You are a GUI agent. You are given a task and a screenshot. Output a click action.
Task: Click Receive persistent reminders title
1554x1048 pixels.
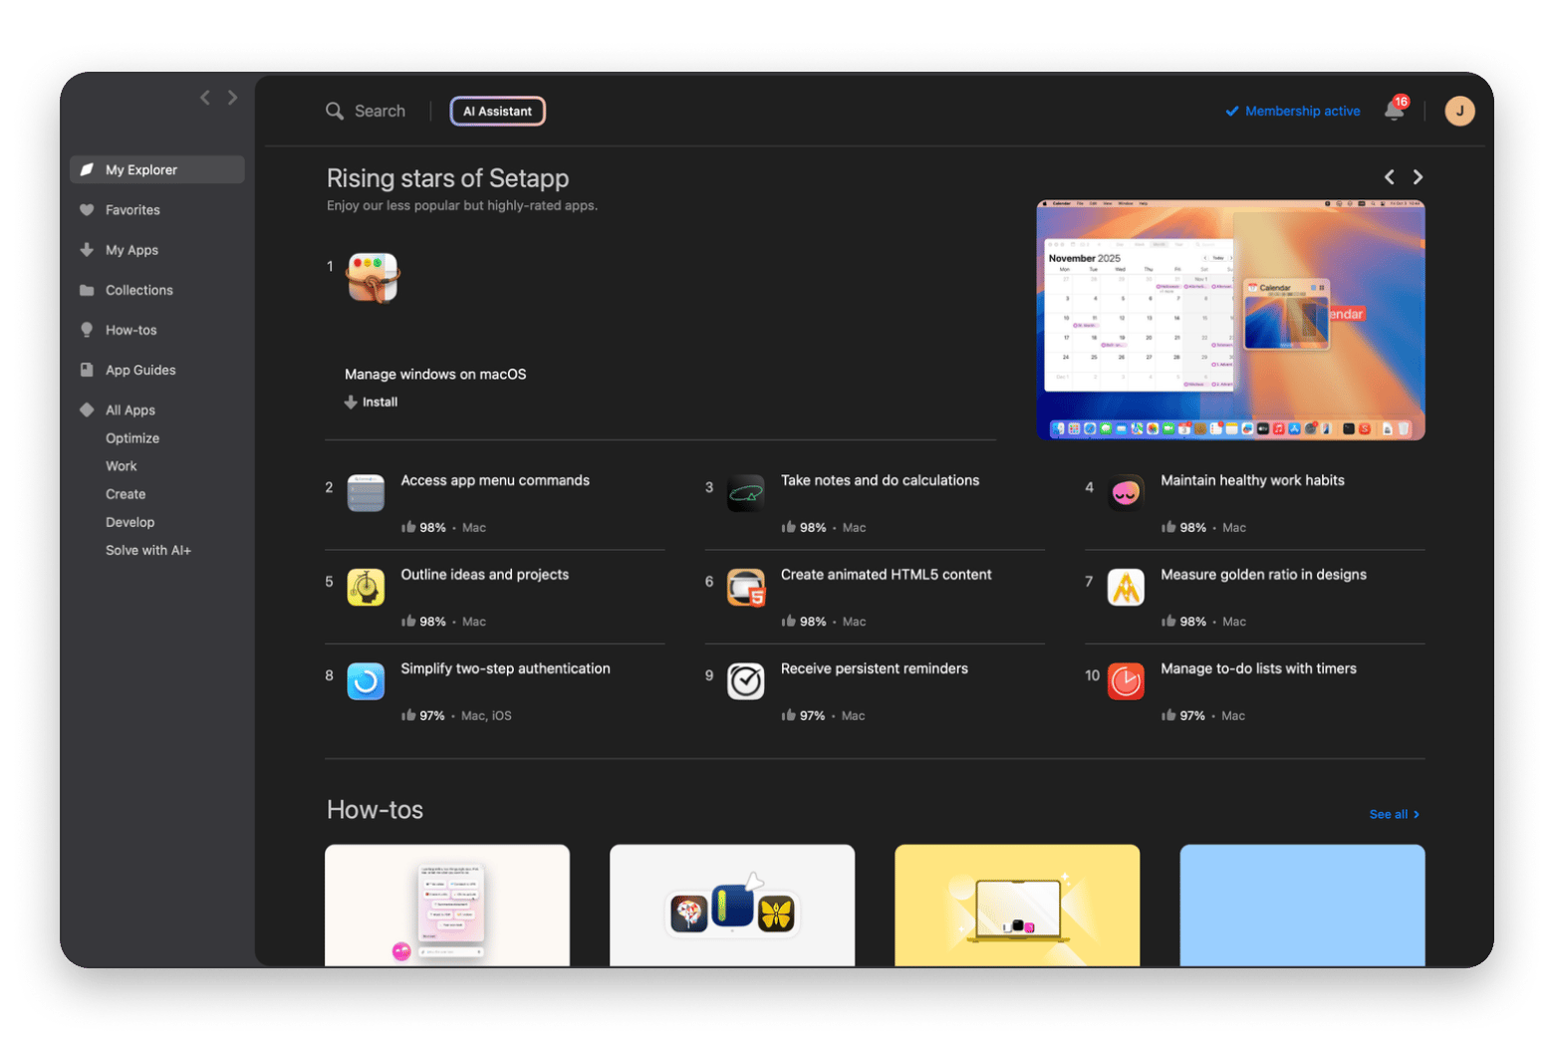click(874, 668)
